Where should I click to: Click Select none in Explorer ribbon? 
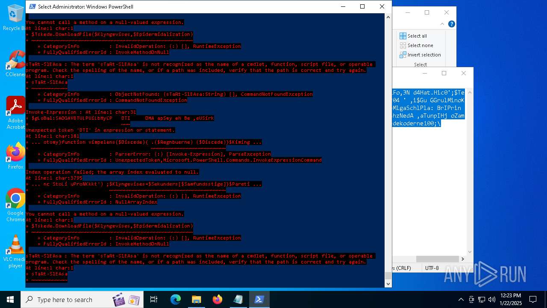click(x=416, y=45)
